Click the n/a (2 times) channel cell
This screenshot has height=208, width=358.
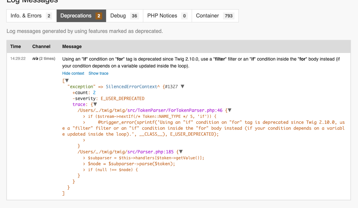[x=44, y=59]
